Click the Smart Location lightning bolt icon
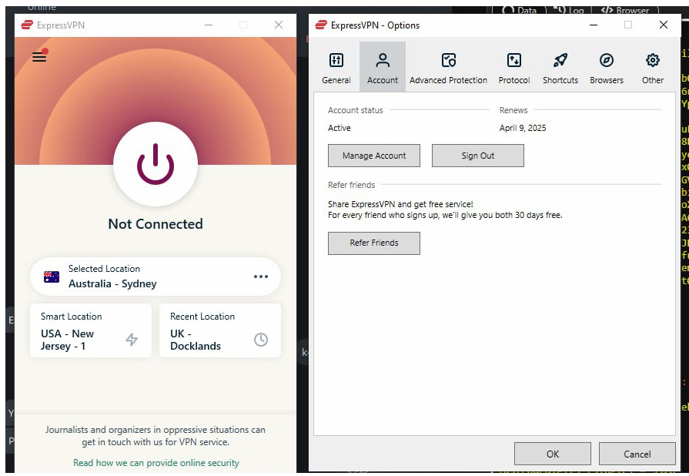 132,340
